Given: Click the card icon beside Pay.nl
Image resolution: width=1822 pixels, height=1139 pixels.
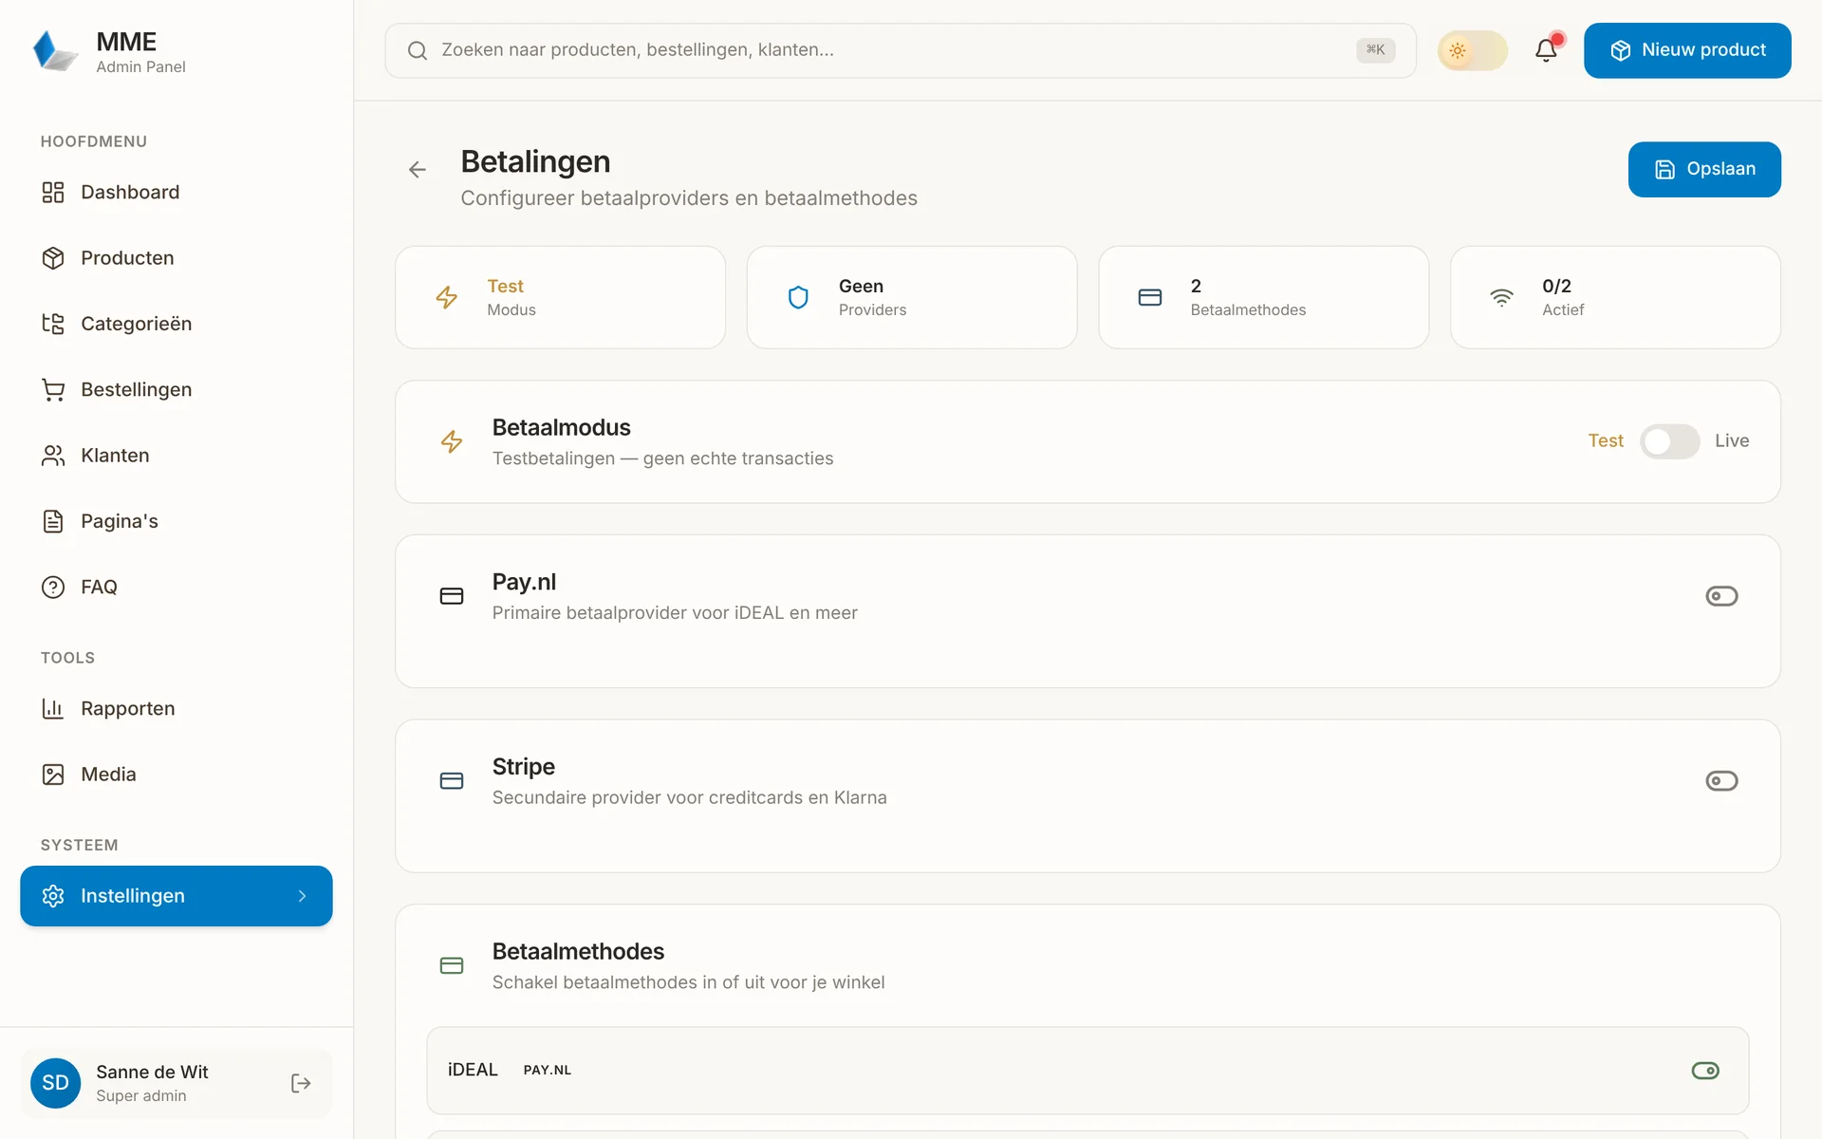Looking at the screenshot, I should 452,596.
